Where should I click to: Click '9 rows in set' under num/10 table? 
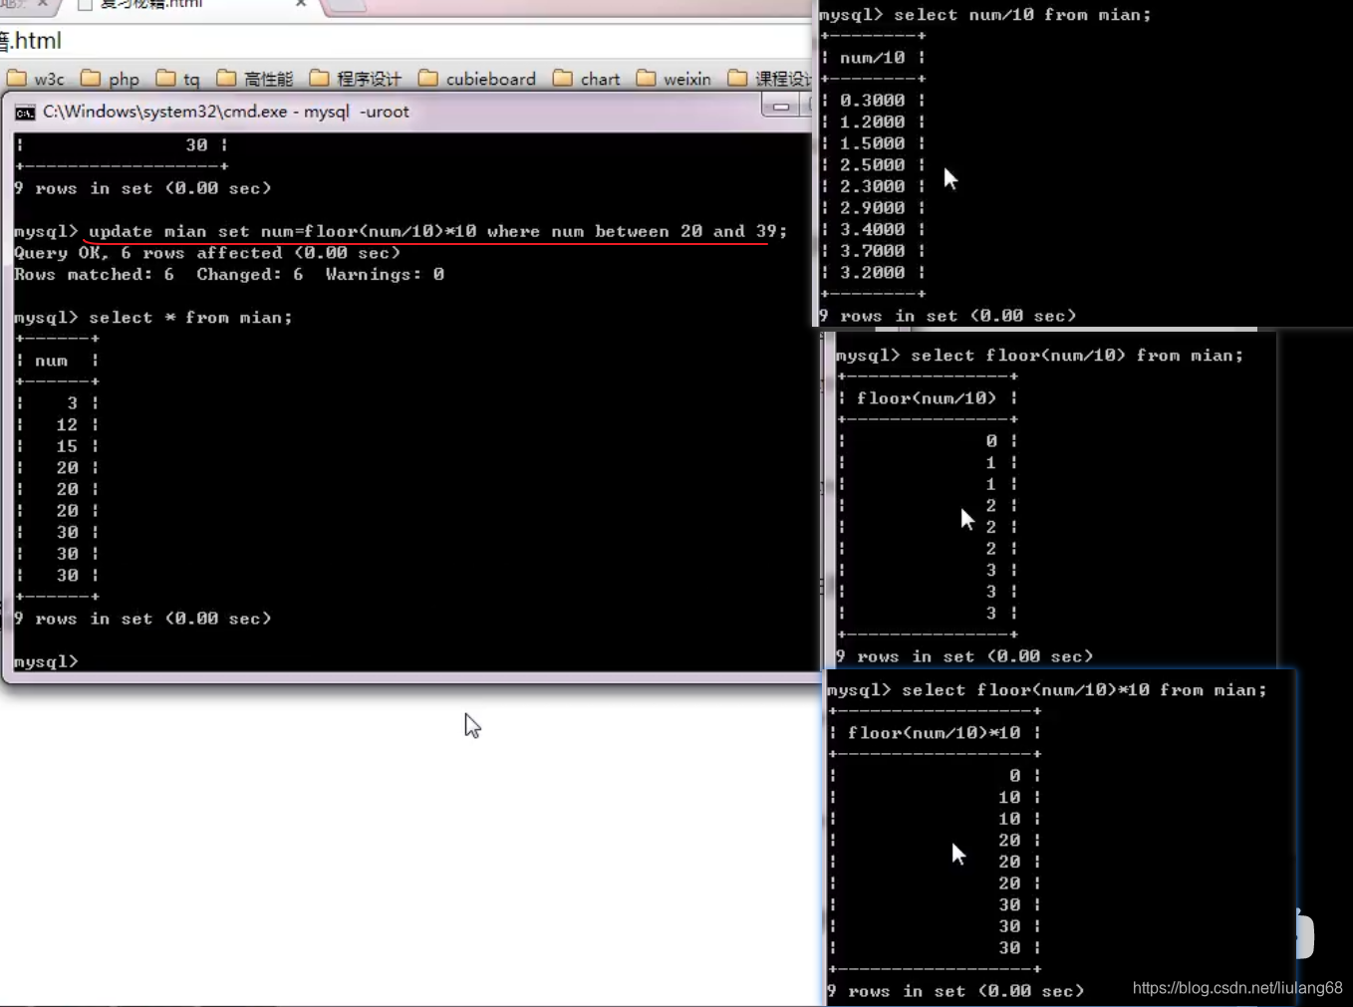pyautogui.click(x=947, y=316)
